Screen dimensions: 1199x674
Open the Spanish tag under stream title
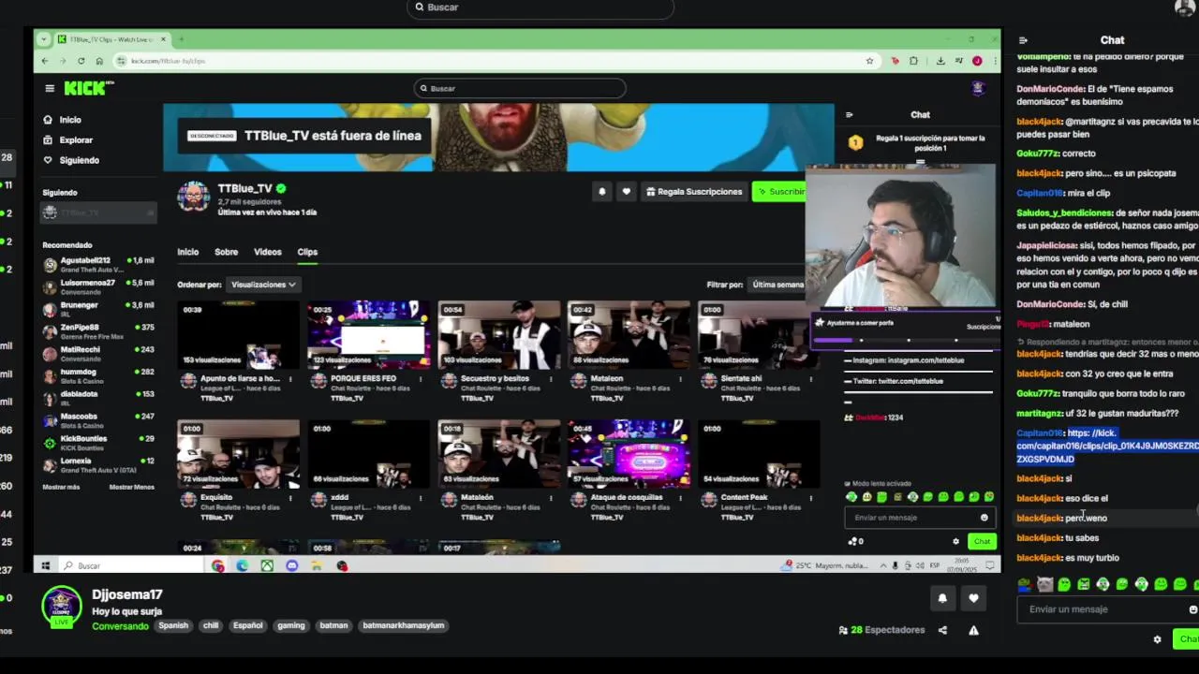(x=173, y=625)
